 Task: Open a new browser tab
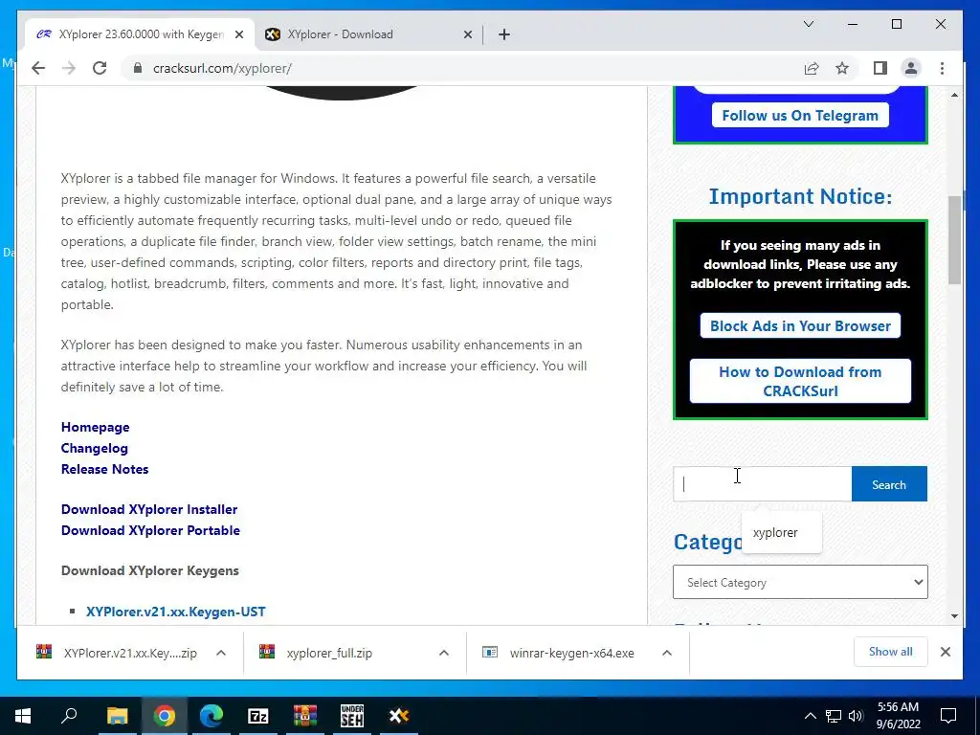(x=504, y=34)
